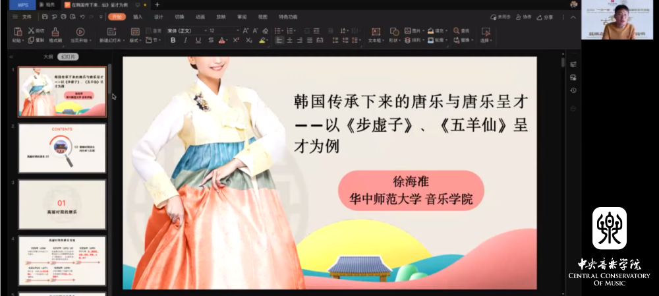Click the Replace (替换) icon
The width and height of the screenshot is (659, 296).
(x=457, y=40)
